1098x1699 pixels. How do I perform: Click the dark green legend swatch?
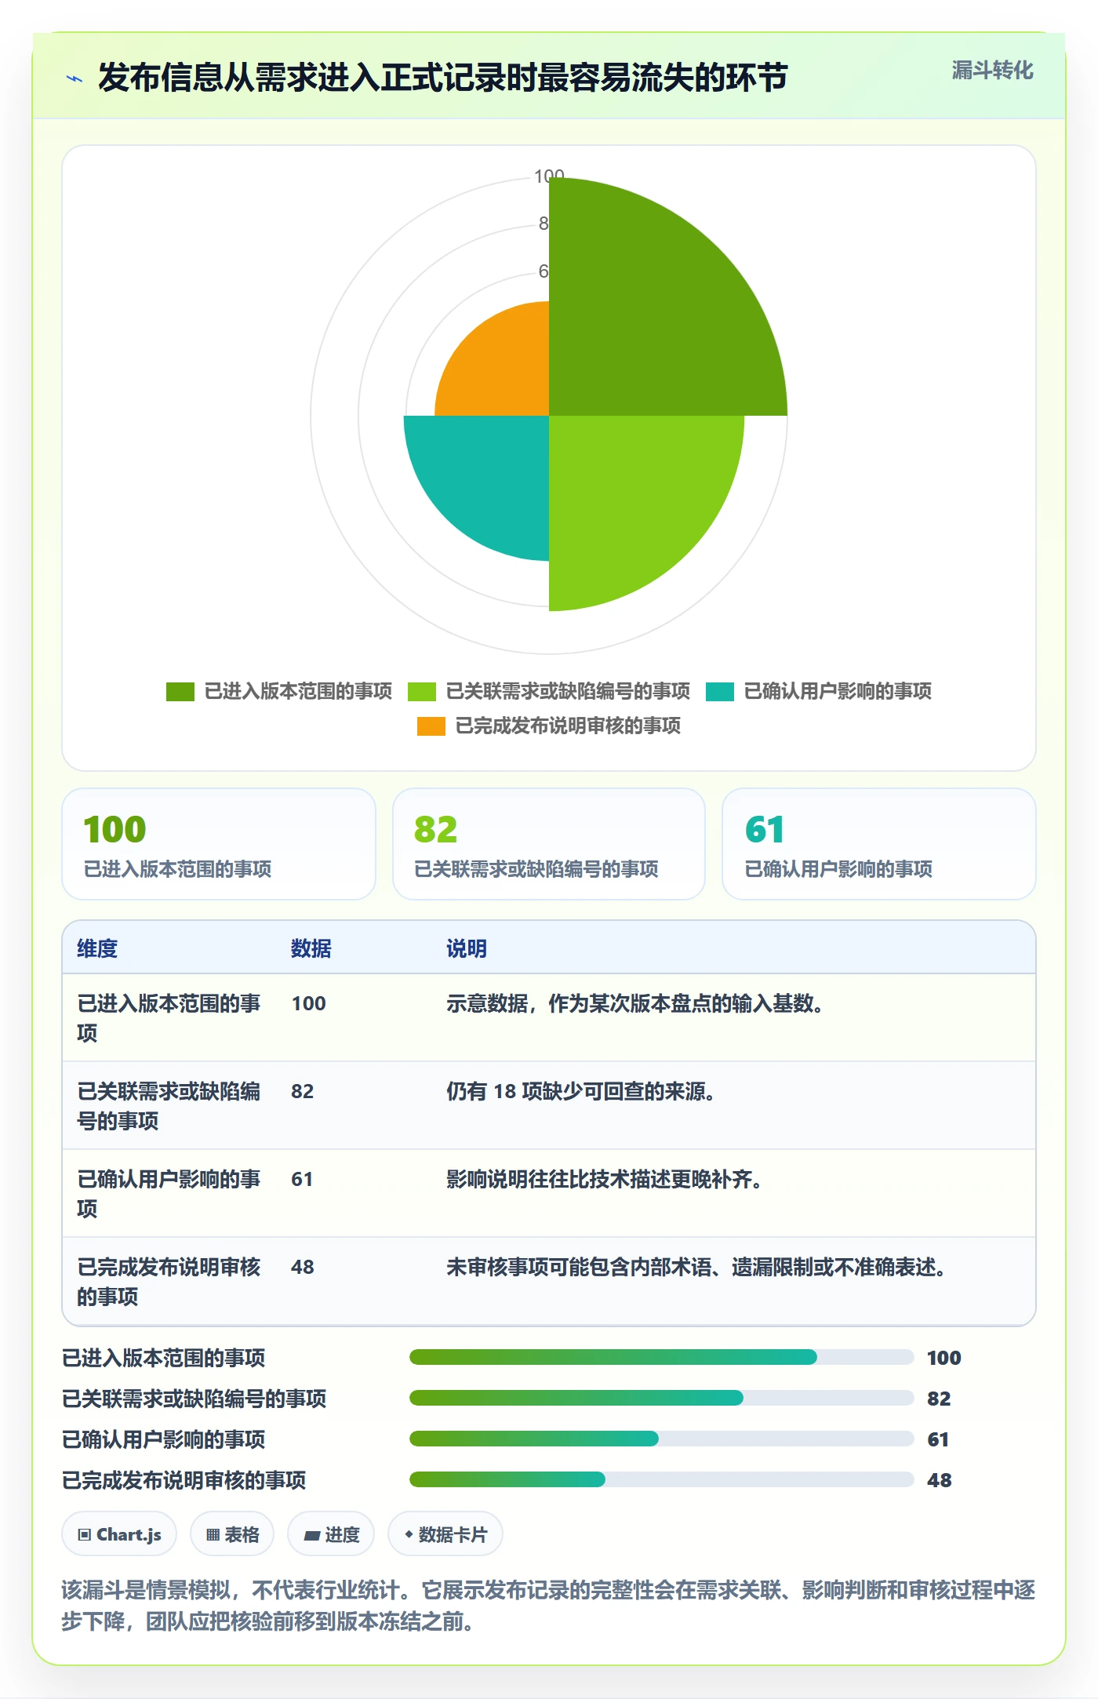point(180,692)
